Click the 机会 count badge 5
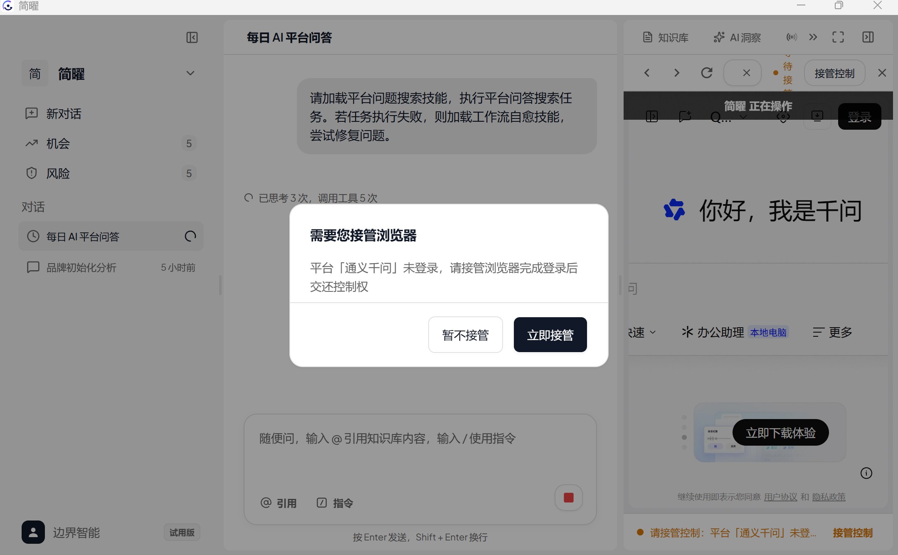898x555 pixels. click(189, 143)
